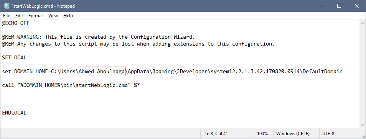
Task: Open the View menu
Action: [53, 16]
